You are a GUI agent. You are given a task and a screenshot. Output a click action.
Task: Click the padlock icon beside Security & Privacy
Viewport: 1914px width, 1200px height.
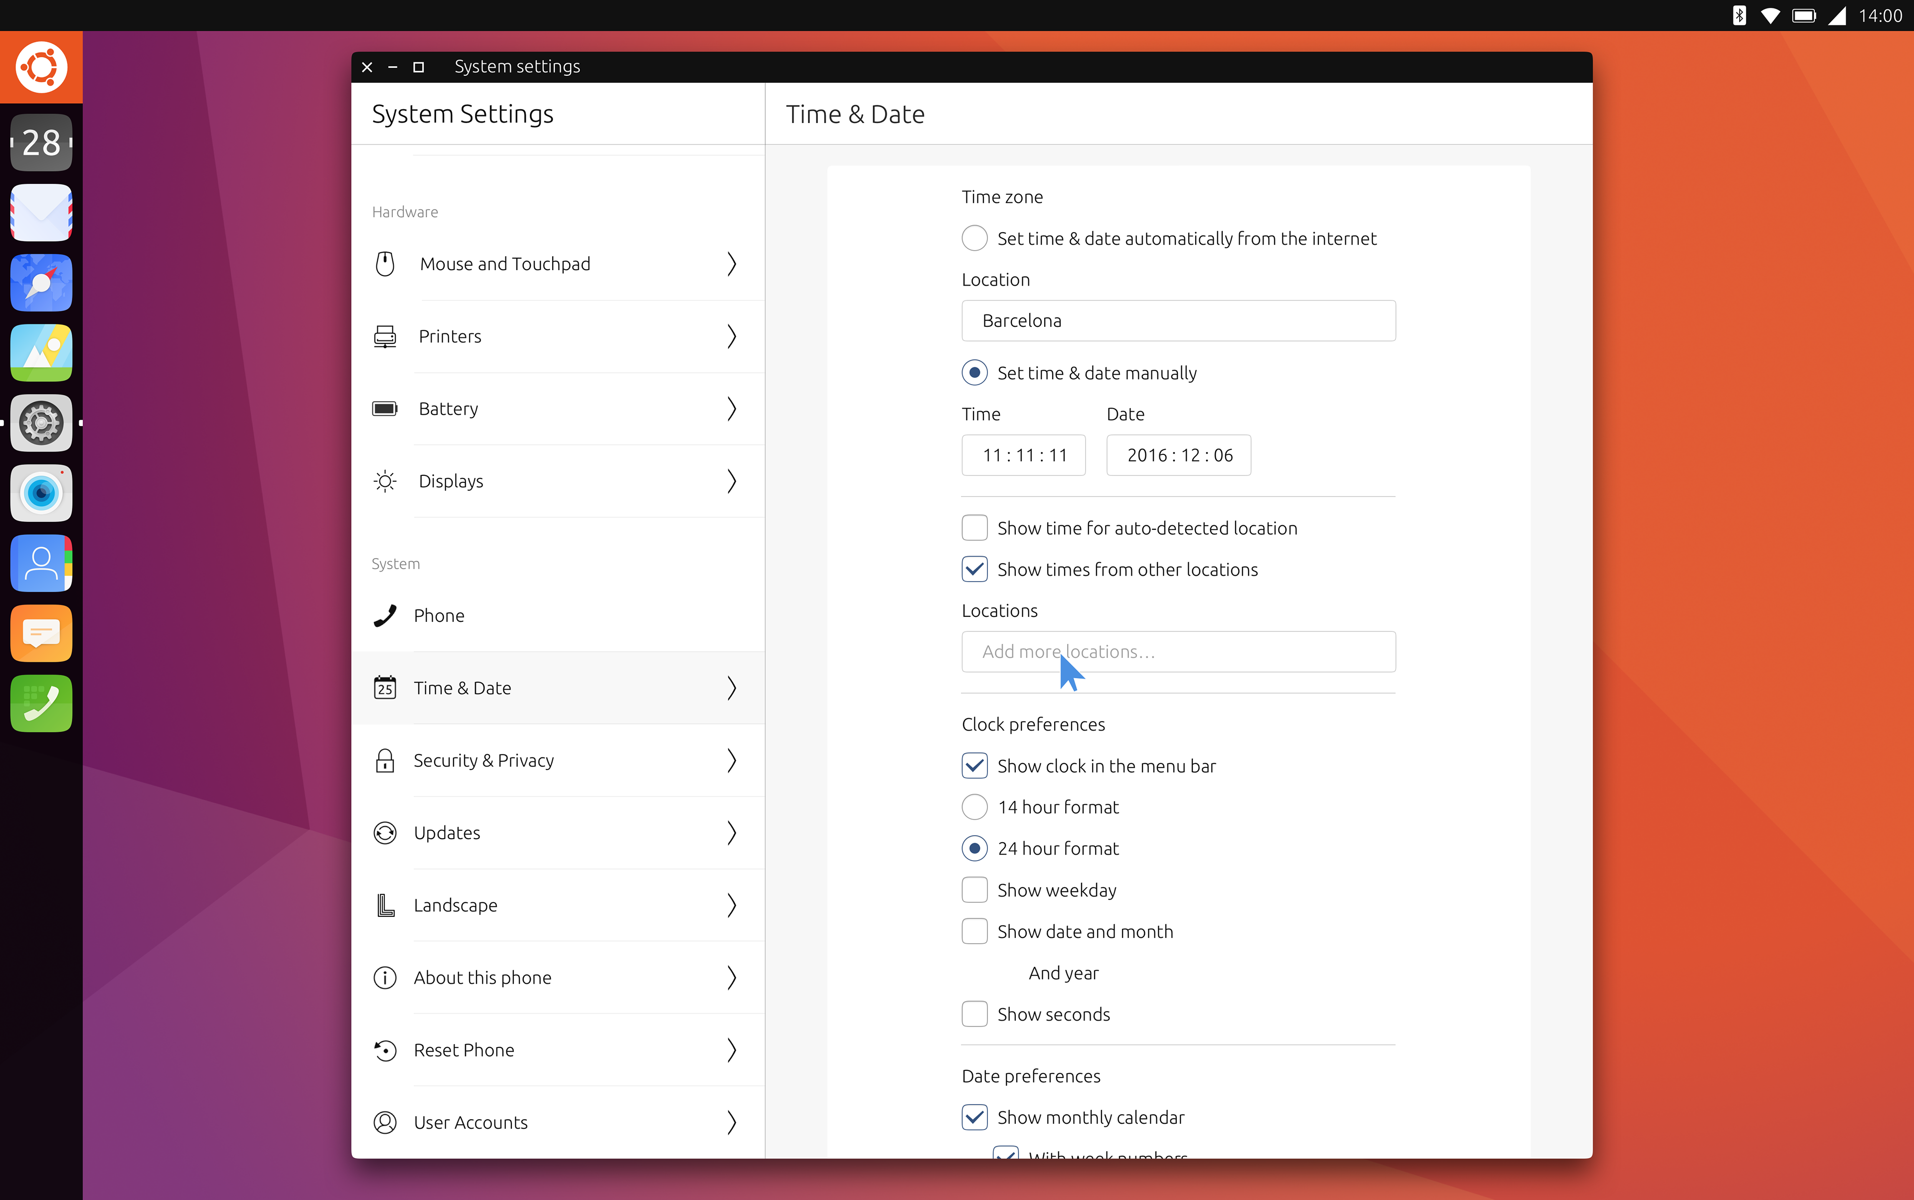click(385, 760)
